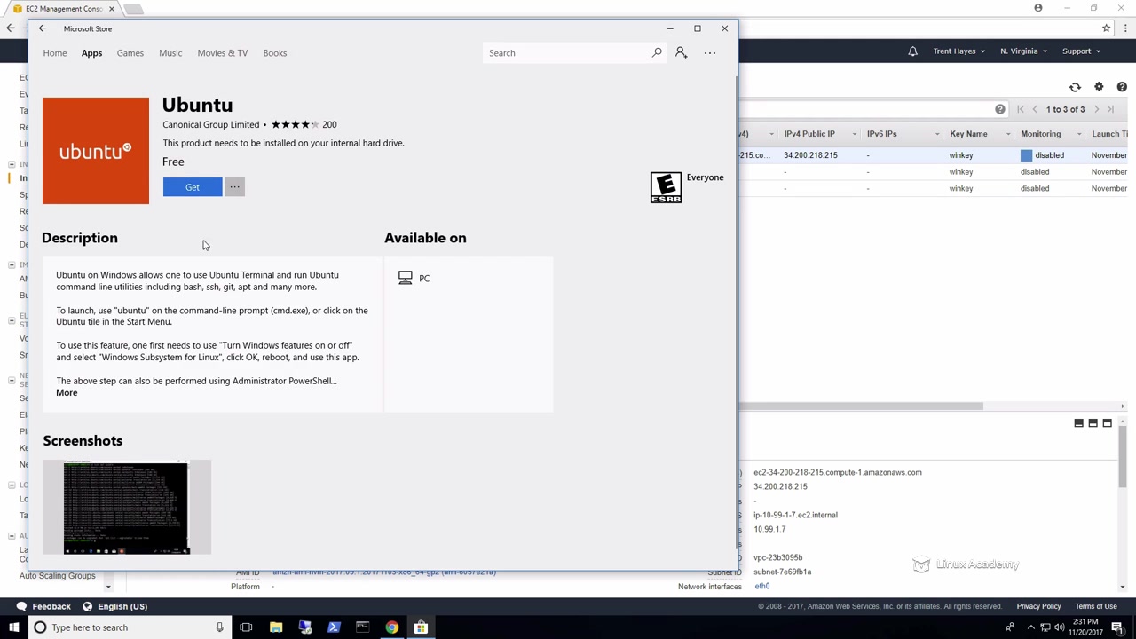Open the Store's top-right more options menu
Image resolution: width=1136 pixels, height=639 pixels.
[710, 52]
